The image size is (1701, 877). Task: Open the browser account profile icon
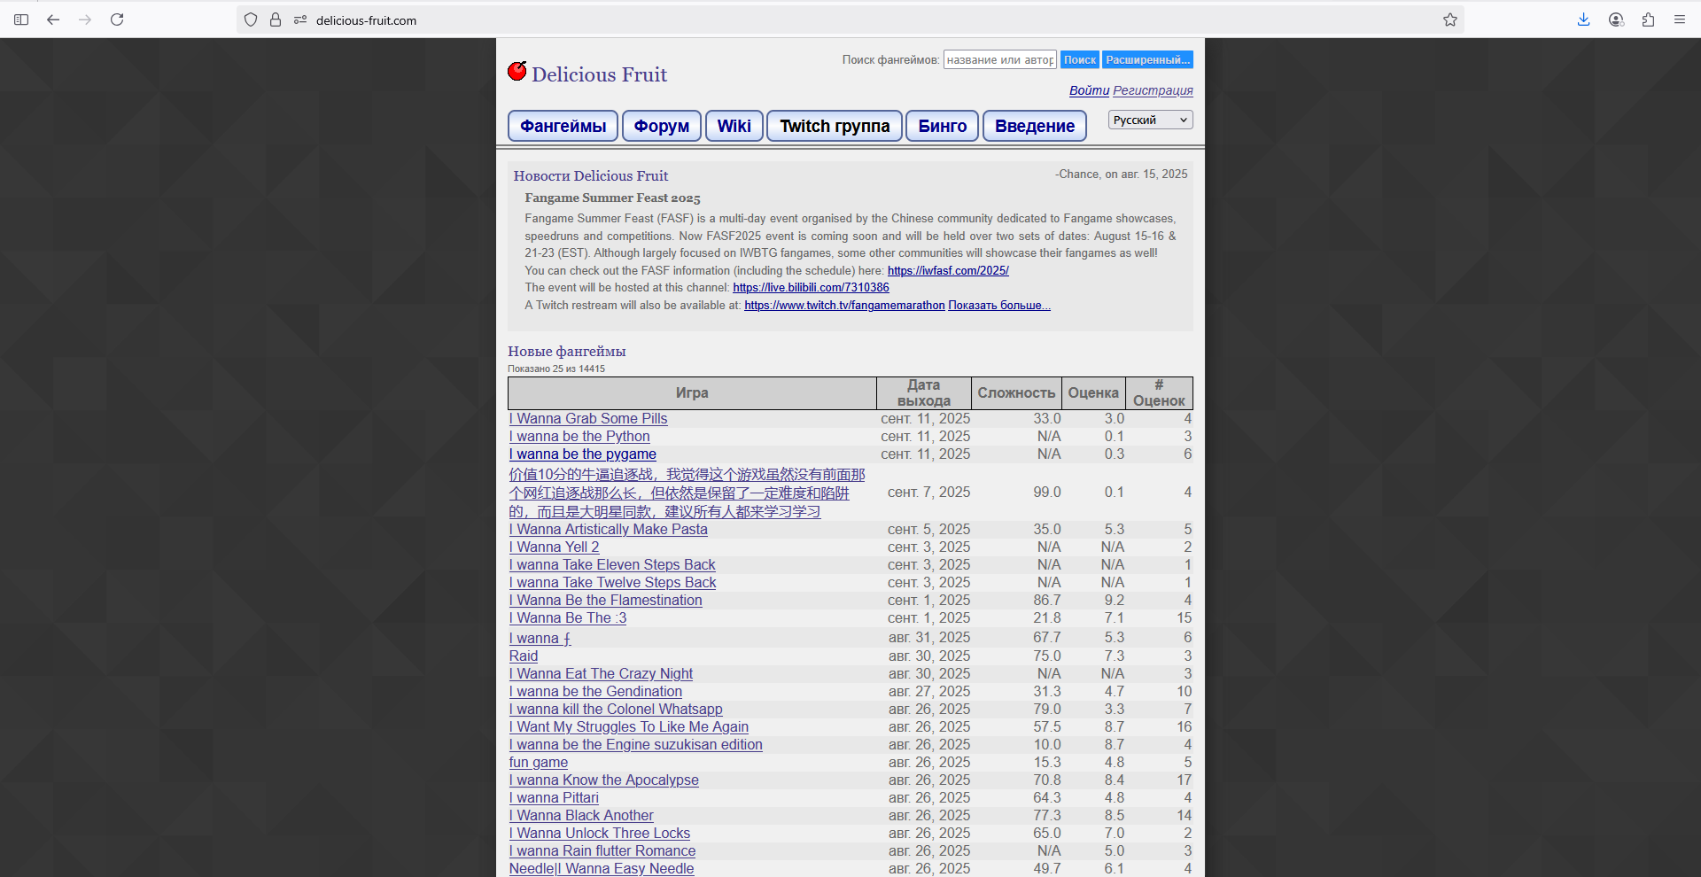pos(1616,19)
